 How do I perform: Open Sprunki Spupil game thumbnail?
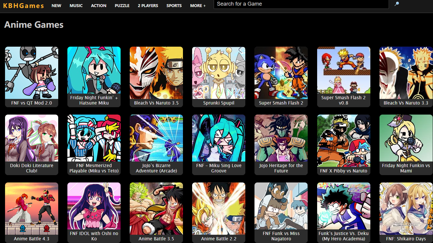219,73
